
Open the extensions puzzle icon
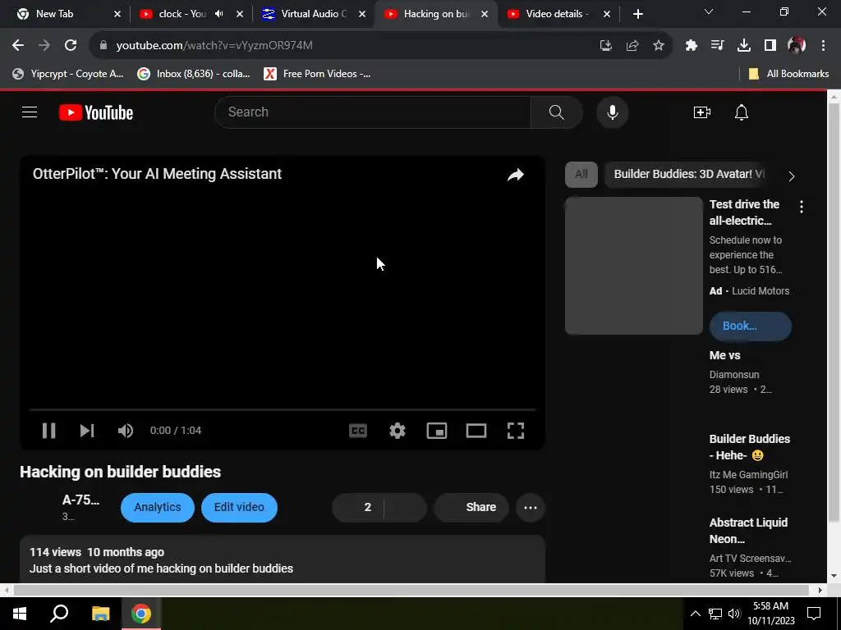(x=691, y=46)
